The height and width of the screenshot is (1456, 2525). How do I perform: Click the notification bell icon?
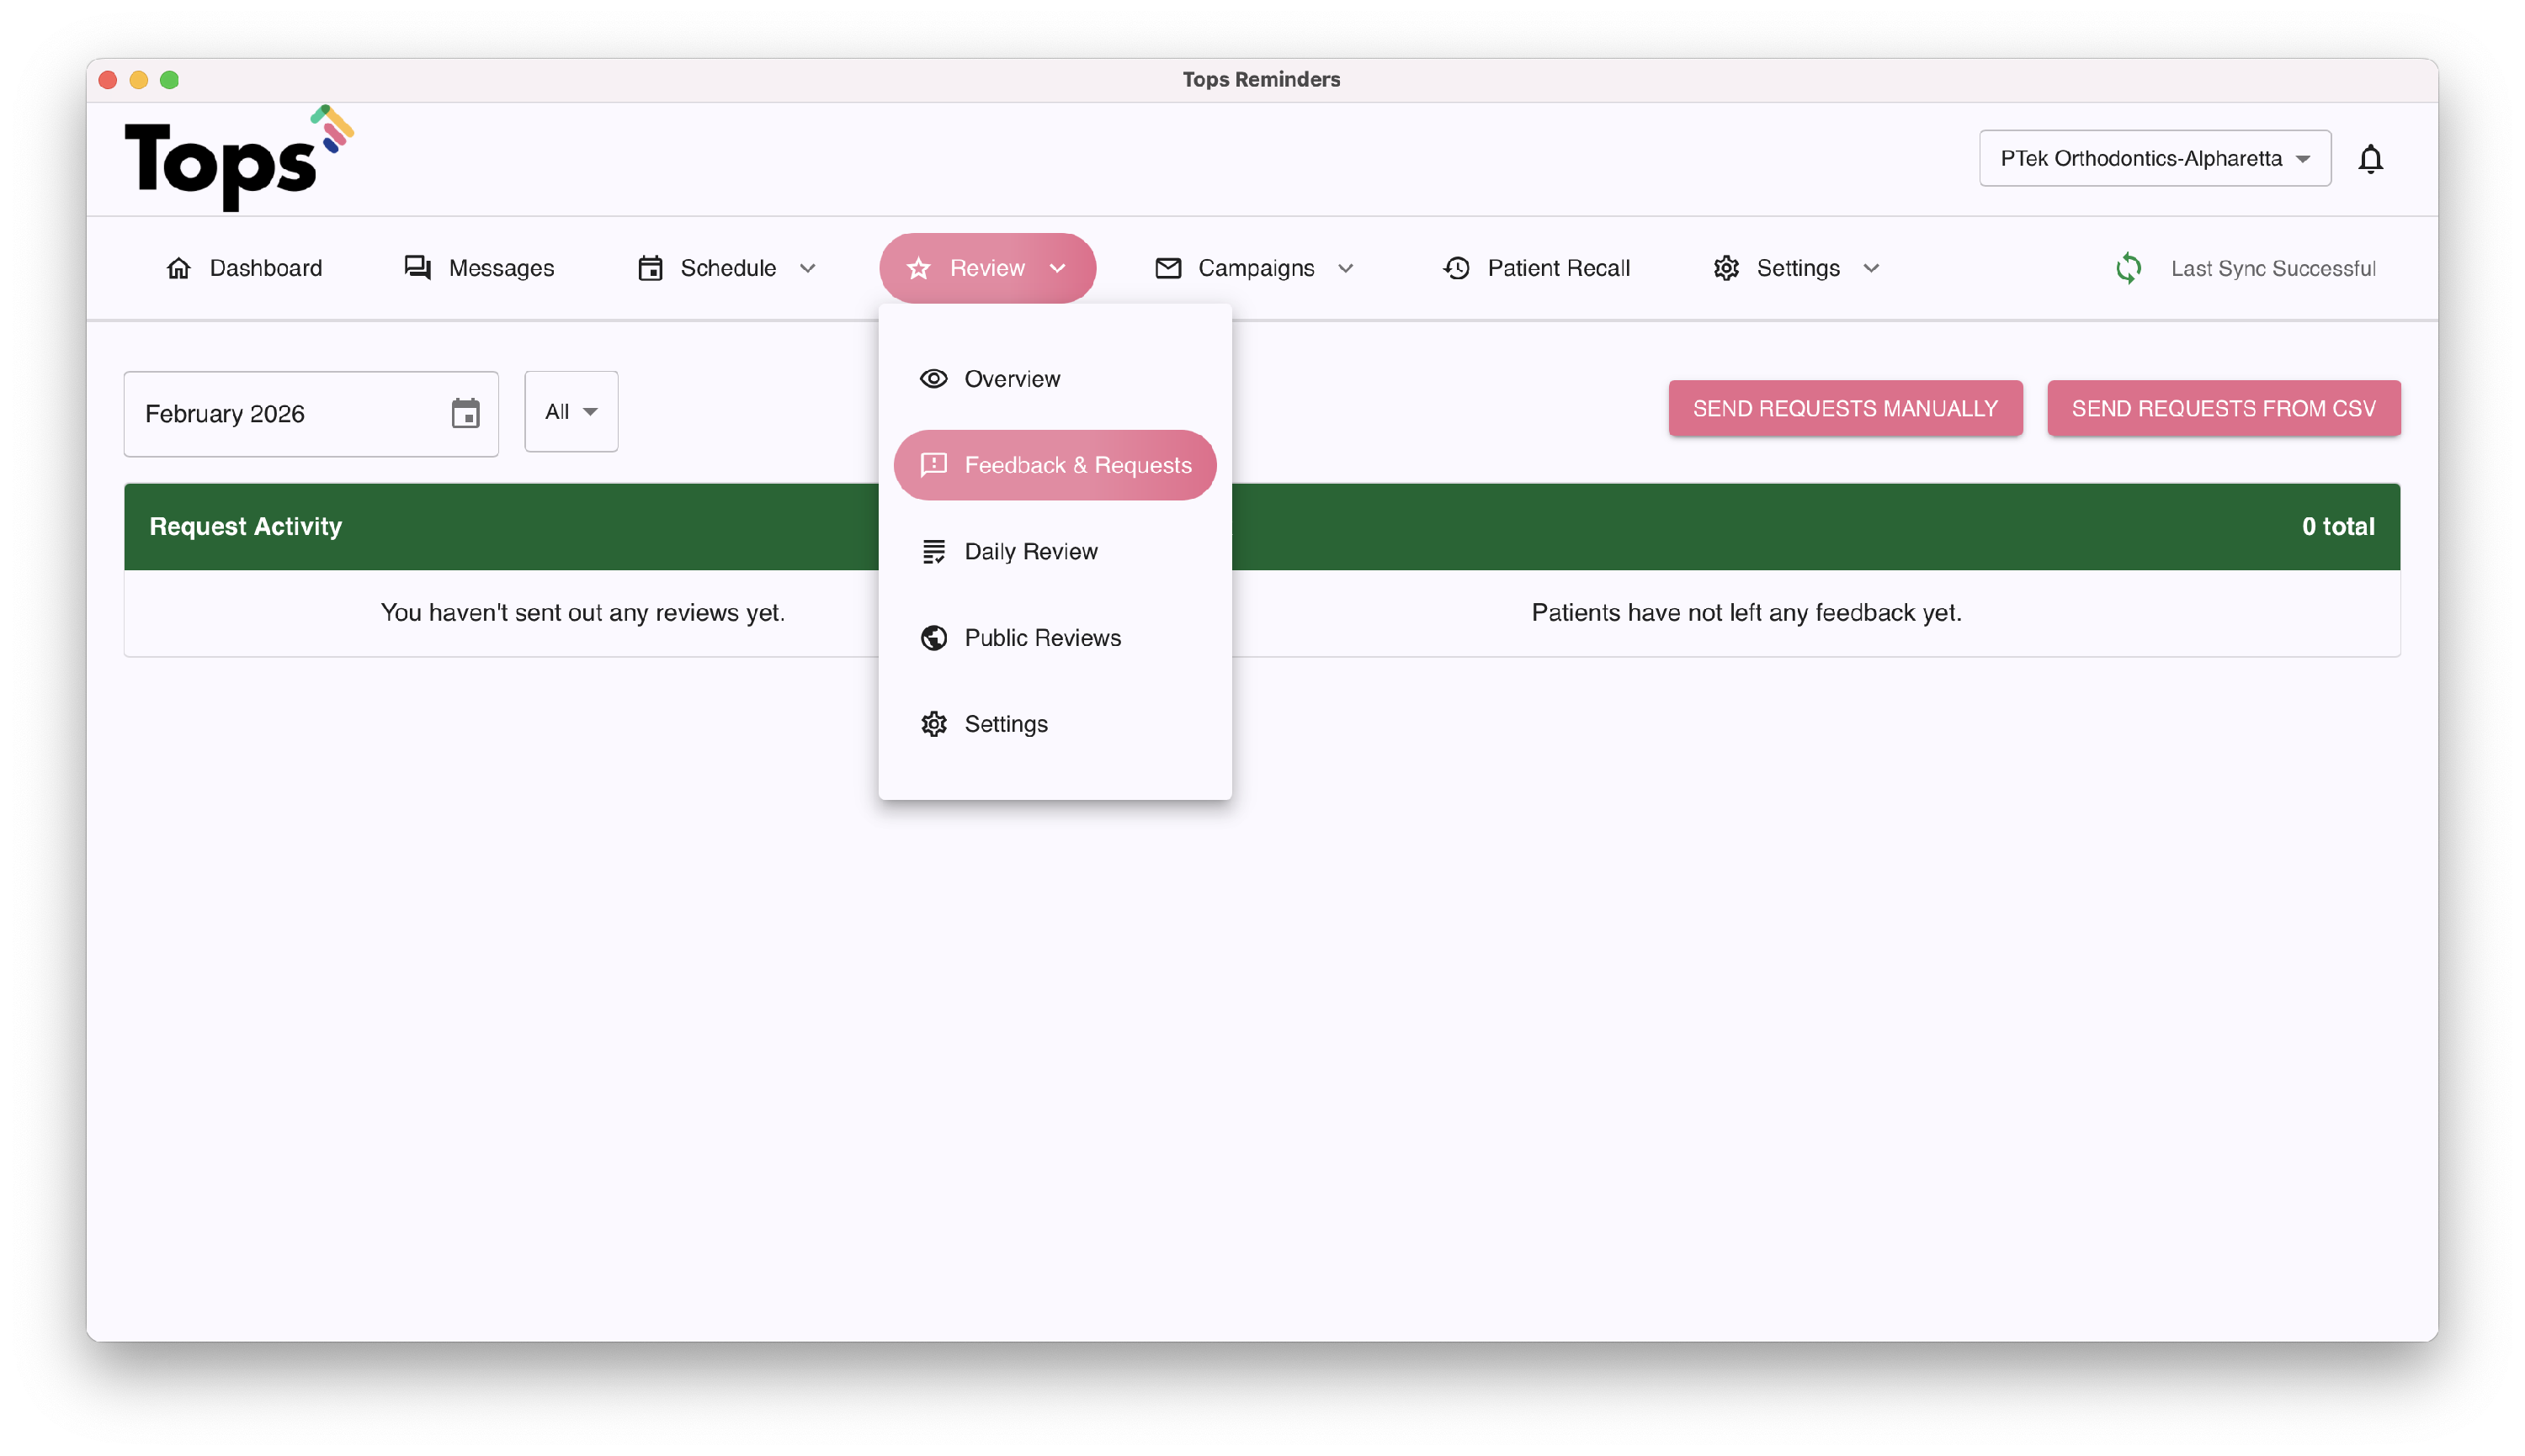[2370, 159]
